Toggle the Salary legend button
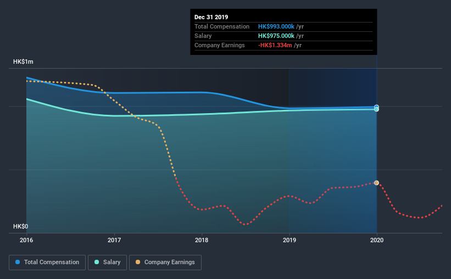 pos(107,263)
